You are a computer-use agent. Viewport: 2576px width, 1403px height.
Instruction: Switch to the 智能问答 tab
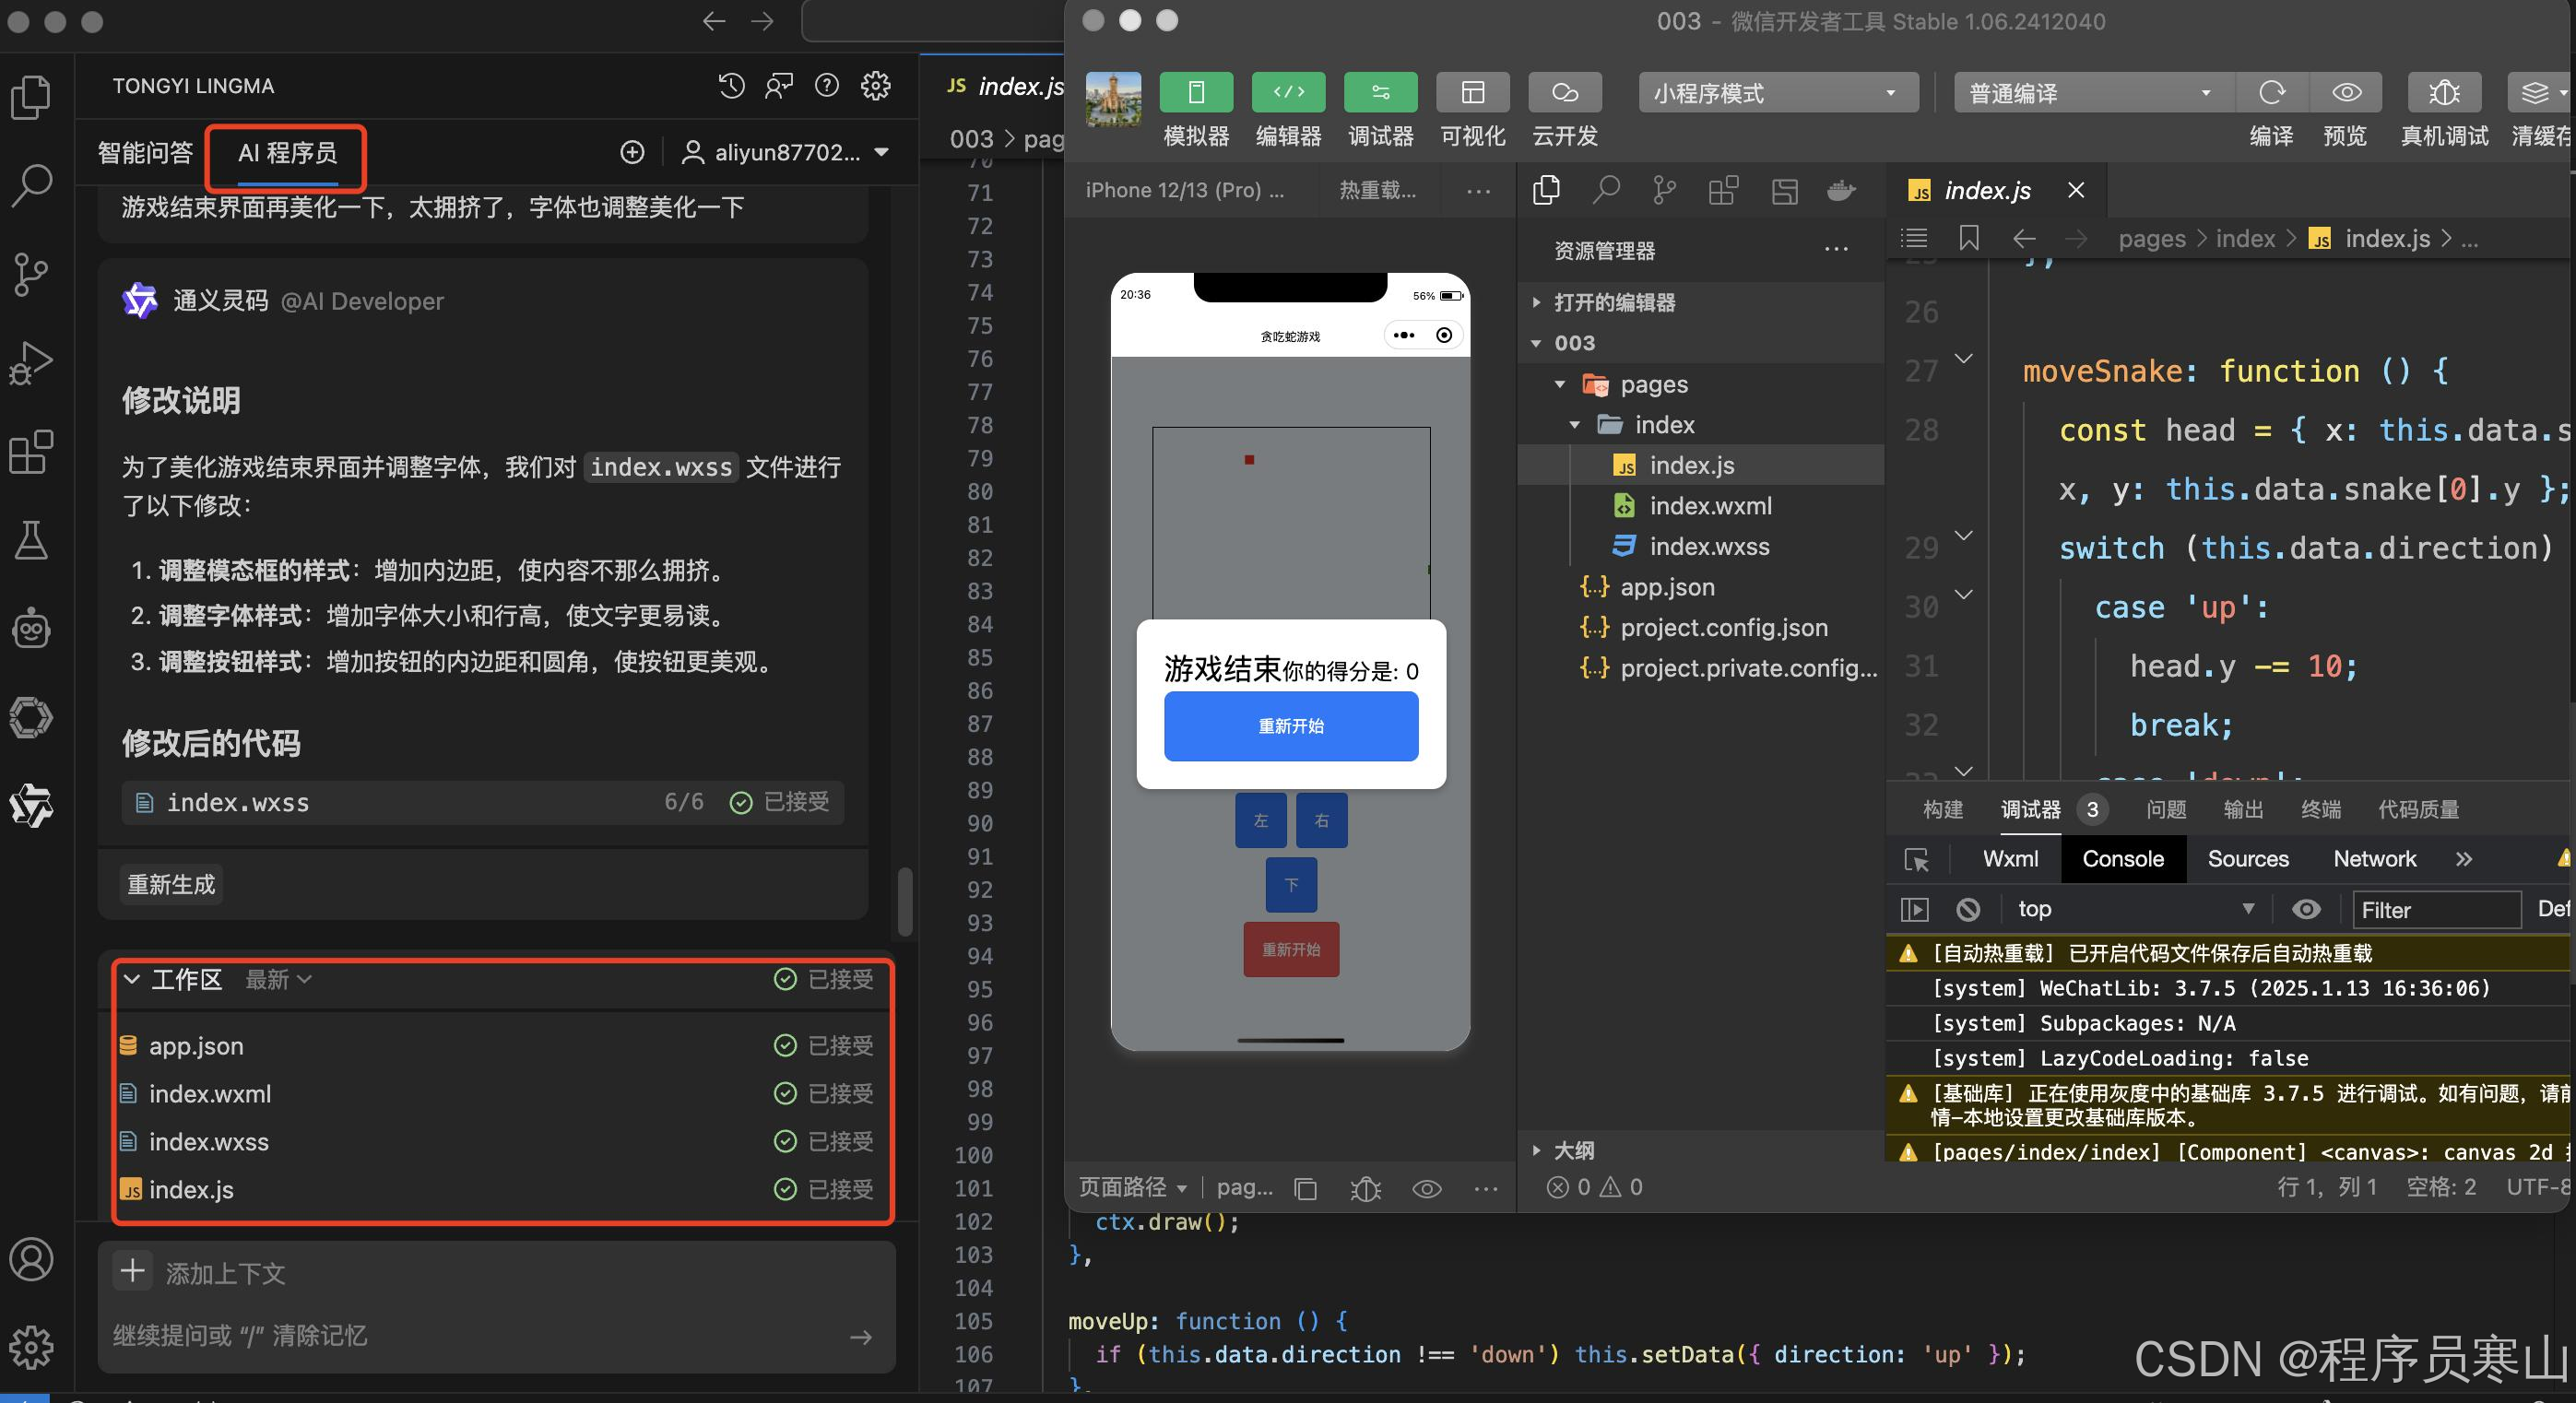tap(145, 153)
